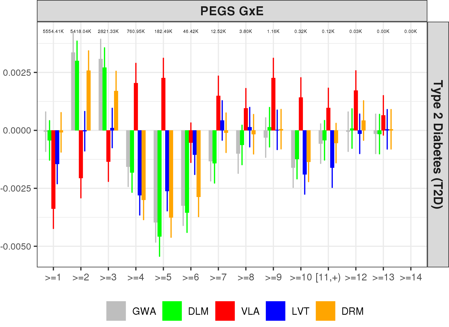Click the red VLA bar at >=1
Image resolution: width=449 pixels, height=327 pixels.
[53, 169]
